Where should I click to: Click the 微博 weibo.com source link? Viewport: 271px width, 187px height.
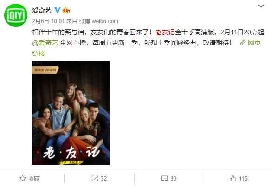click(99, 21)
